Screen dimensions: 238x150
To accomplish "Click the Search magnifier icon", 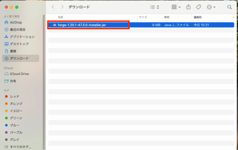I will pyautogui.click(x=229, y=7).
